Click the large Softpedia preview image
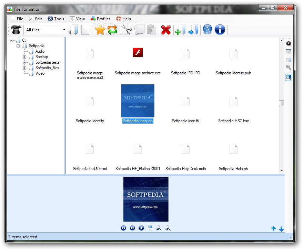 (x=146, y=199)
